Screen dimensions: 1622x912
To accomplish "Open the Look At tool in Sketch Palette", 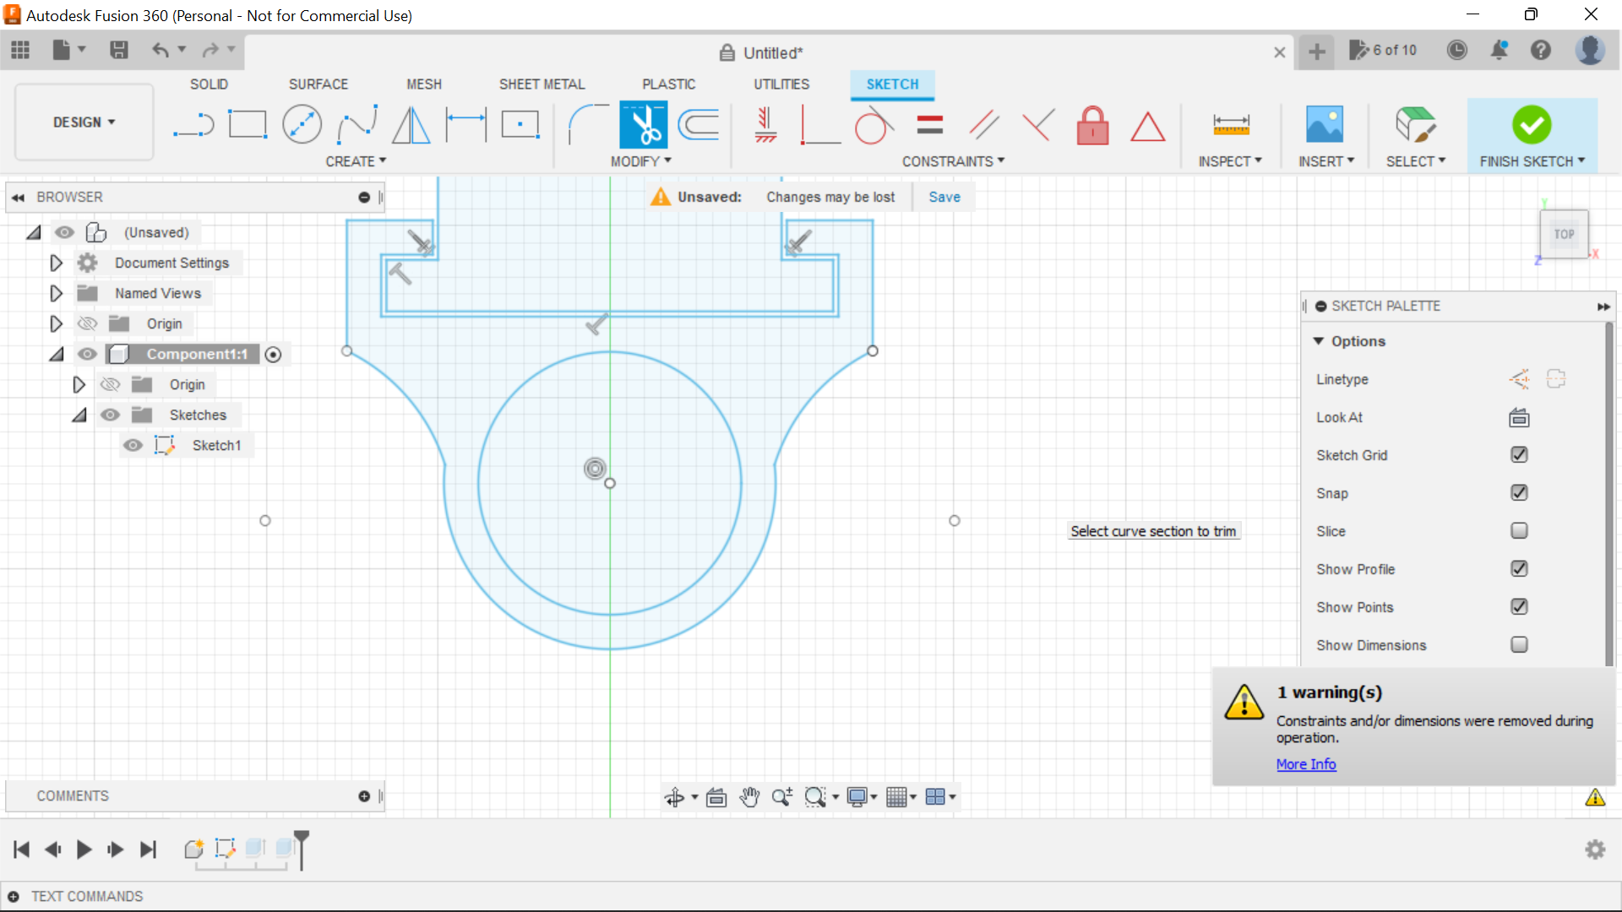I will coord(1518,417).
